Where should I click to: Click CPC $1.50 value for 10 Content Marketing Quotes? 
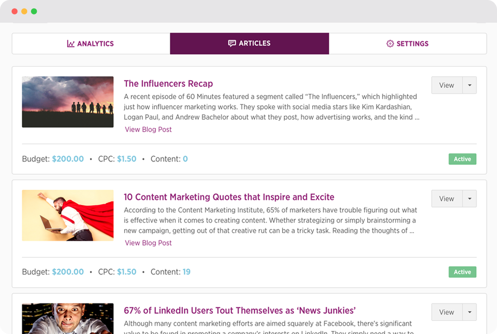127,272
